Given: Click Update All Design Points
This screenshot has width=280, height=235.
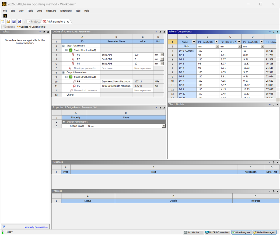Looking at the screenshot, I should click(31, 27).
